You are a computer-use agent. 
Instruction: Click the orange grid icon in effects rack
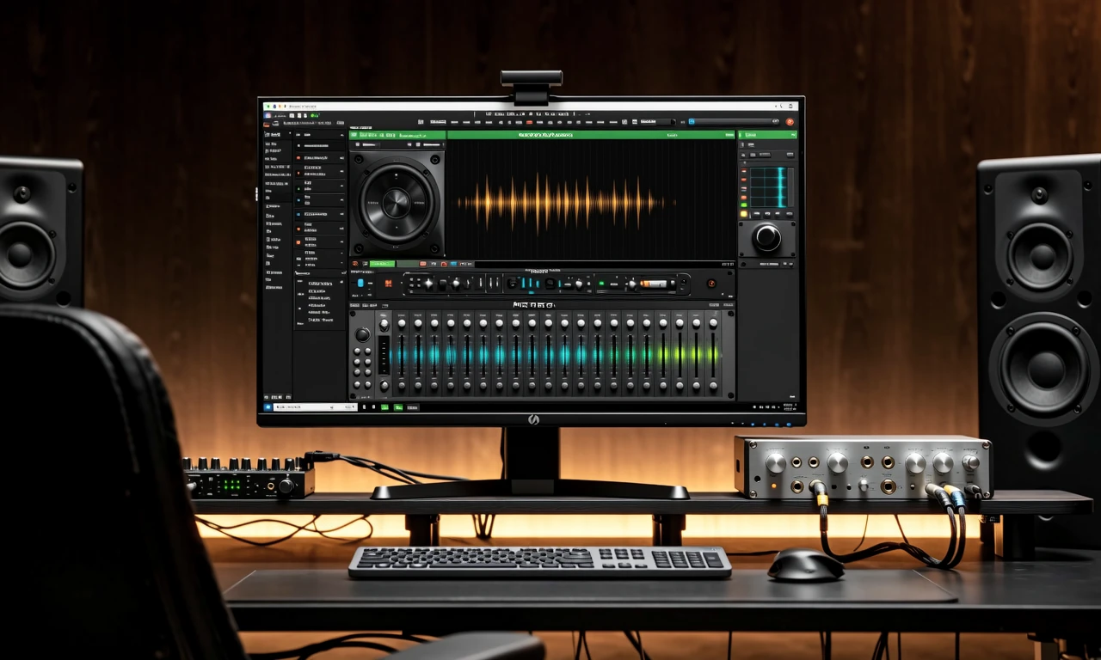click(388, 284)
